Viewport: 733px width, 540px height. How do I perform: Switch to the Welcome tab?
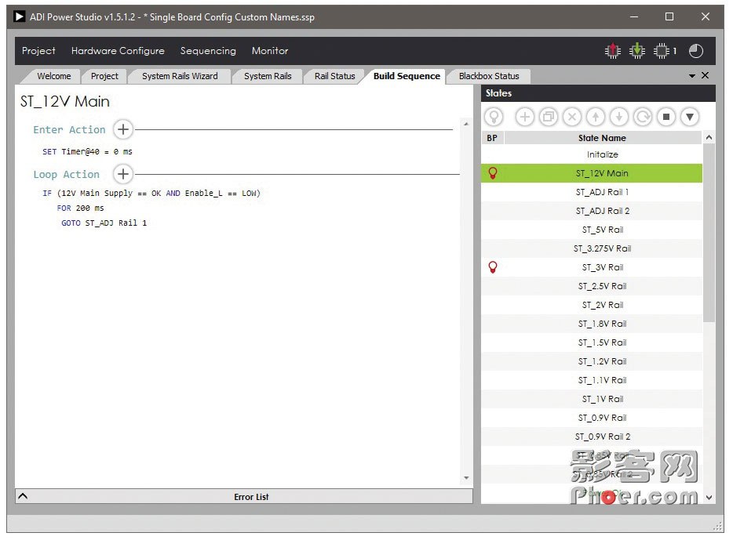(54, 76)
